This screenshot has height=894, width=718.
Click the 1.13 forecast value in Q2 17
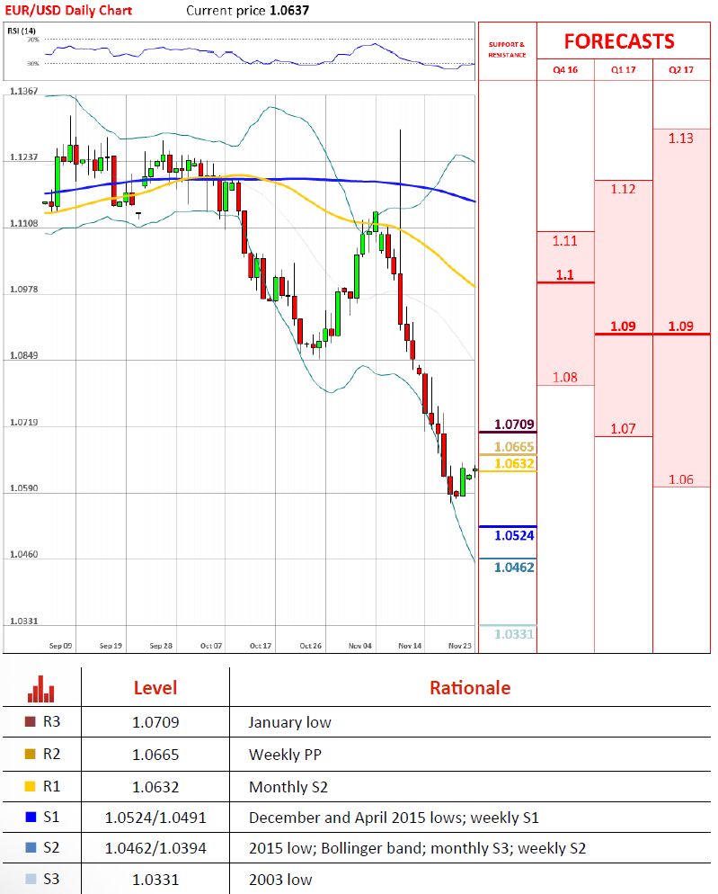tap(681, 139)
